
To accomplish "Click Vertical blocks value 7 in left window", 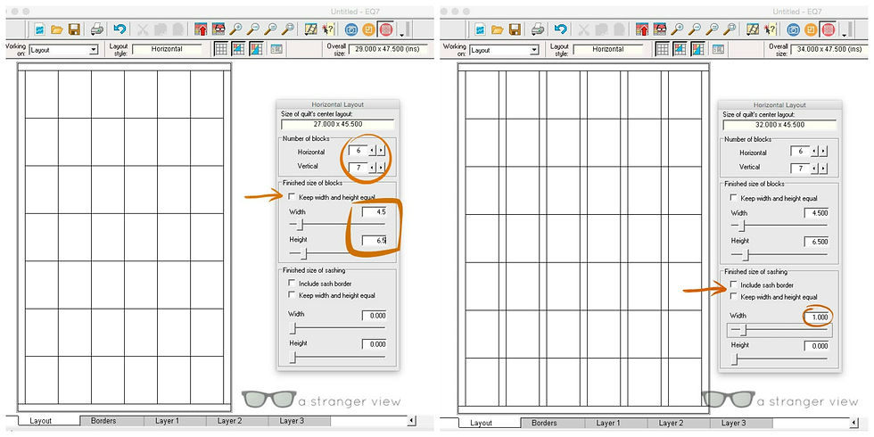I will [359, 167].
